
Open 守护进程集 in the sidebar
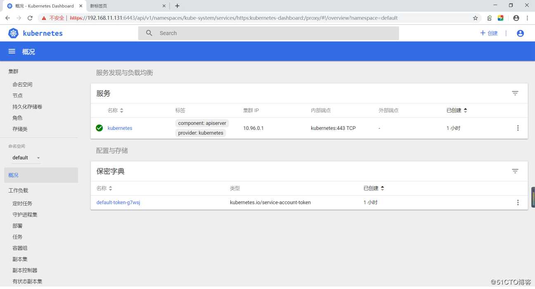(25, 214)
